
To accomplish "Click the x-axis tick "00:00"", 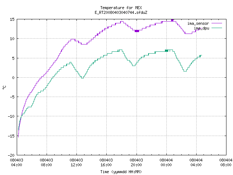I will click(x=166, y=165).
